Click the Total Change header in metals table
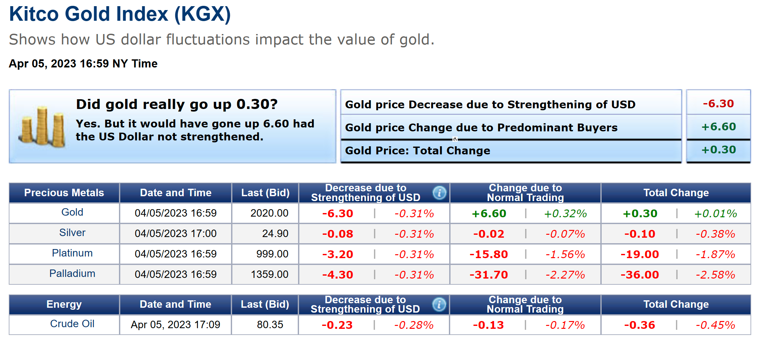This screenshot has height=346, width=758. tap(676, 193)
